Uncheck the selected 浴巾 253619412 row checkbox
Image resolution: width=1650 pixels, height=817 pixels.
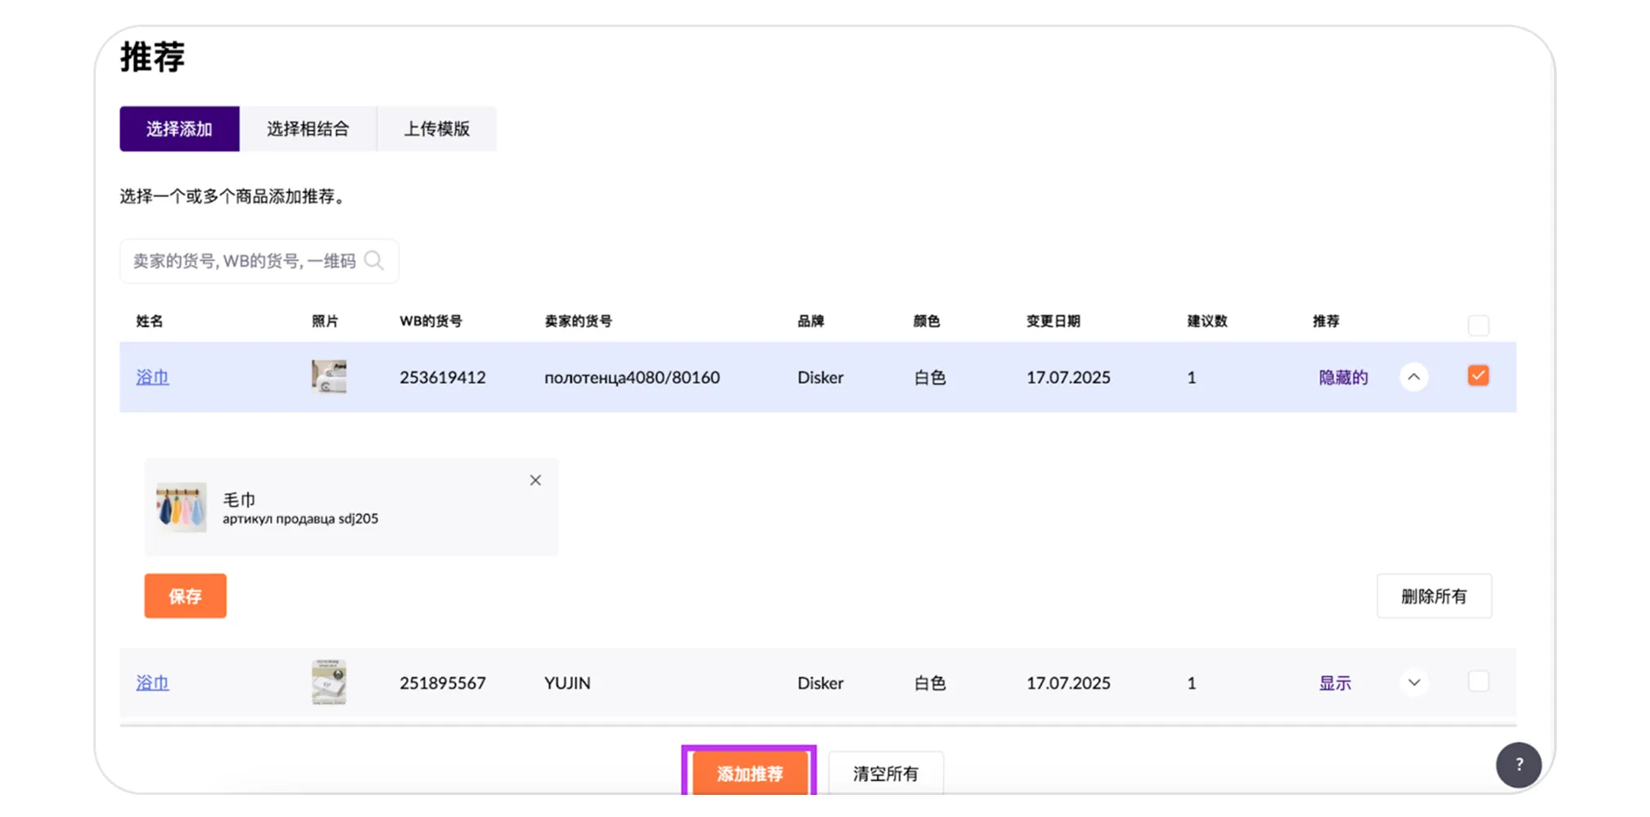(1478, 375)
